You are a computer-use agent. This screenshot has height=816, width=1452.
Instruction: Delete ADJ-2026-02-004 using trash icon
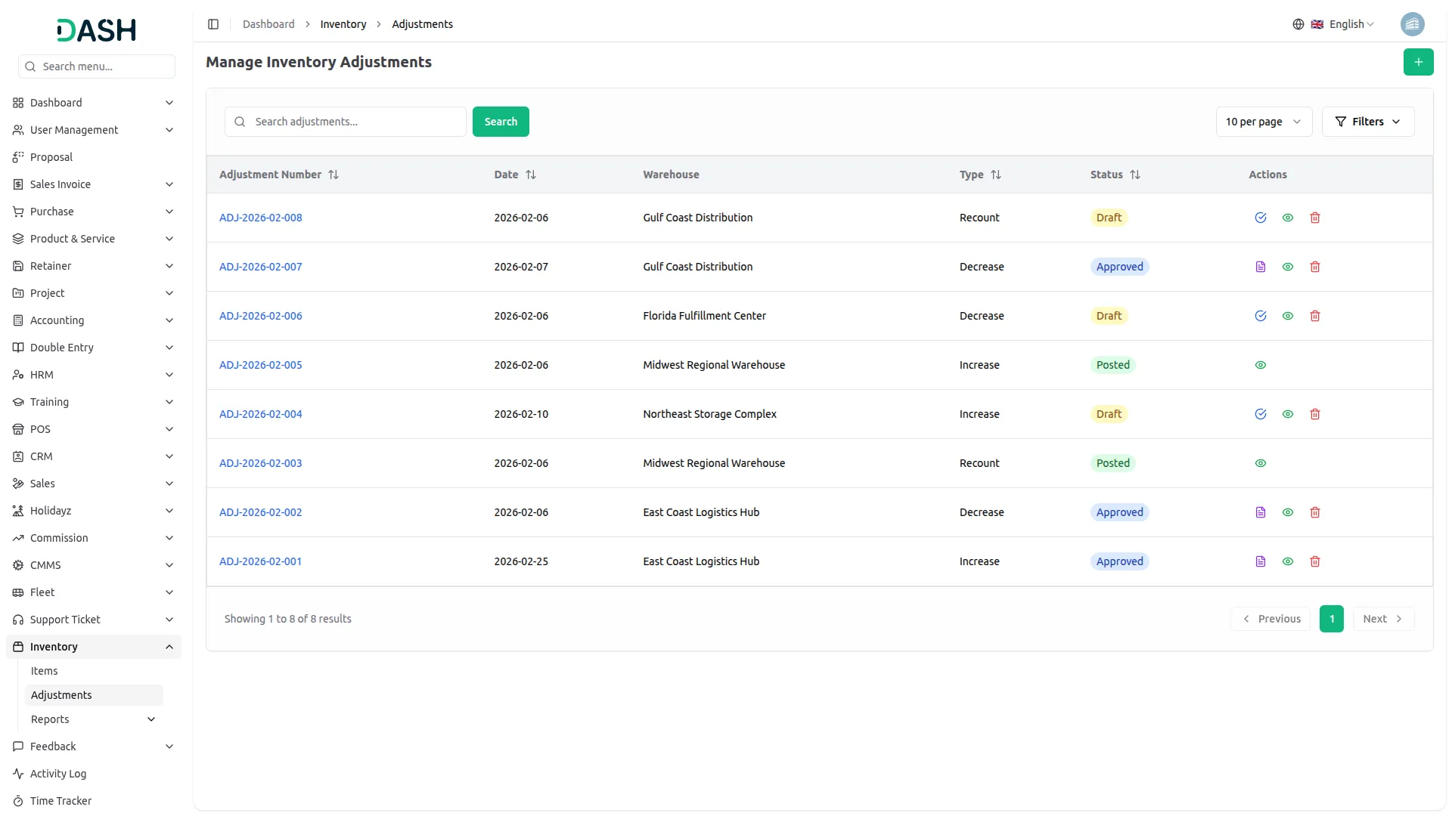1314,414
